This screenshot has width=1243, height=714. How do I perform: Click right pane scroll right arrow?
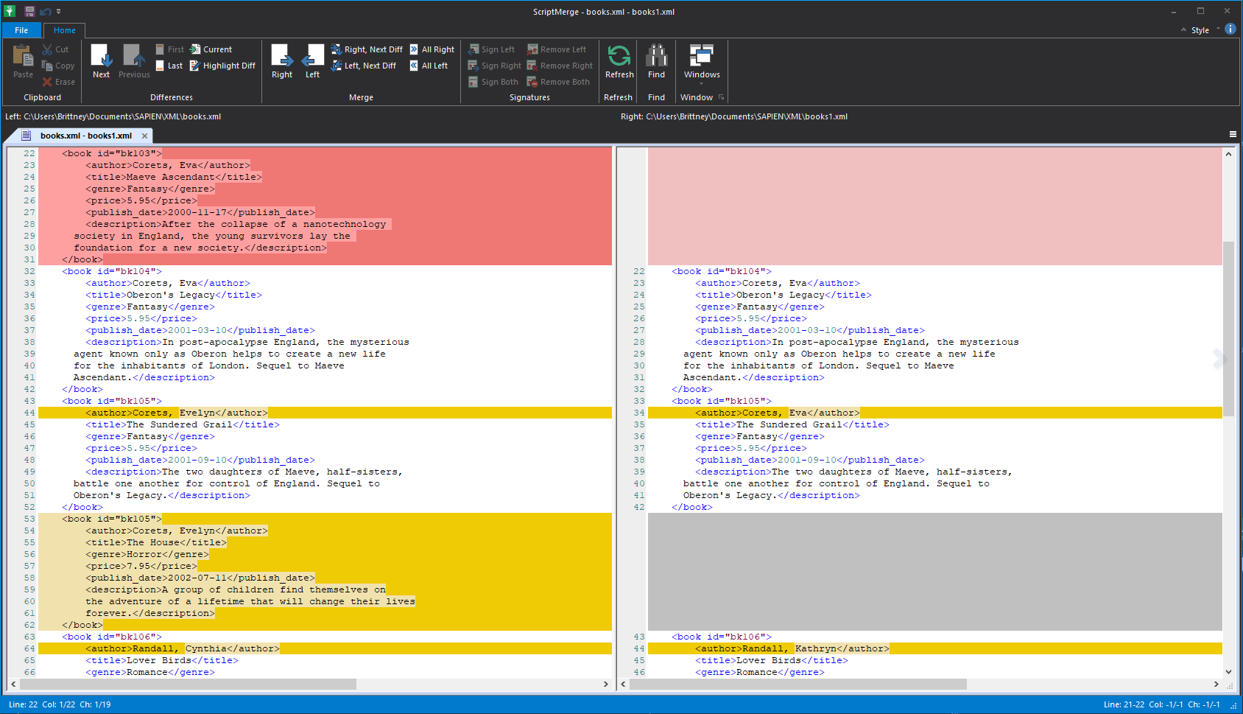pyautogui.click(x=1216, y=684)
